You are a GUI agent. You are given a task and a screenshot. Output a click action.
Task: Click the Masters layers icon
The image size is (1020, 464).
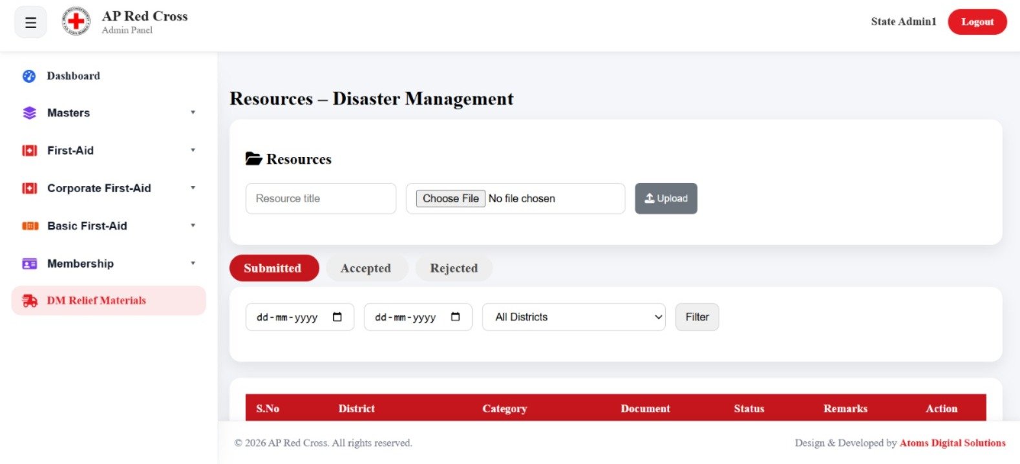(x=30, y=113)
